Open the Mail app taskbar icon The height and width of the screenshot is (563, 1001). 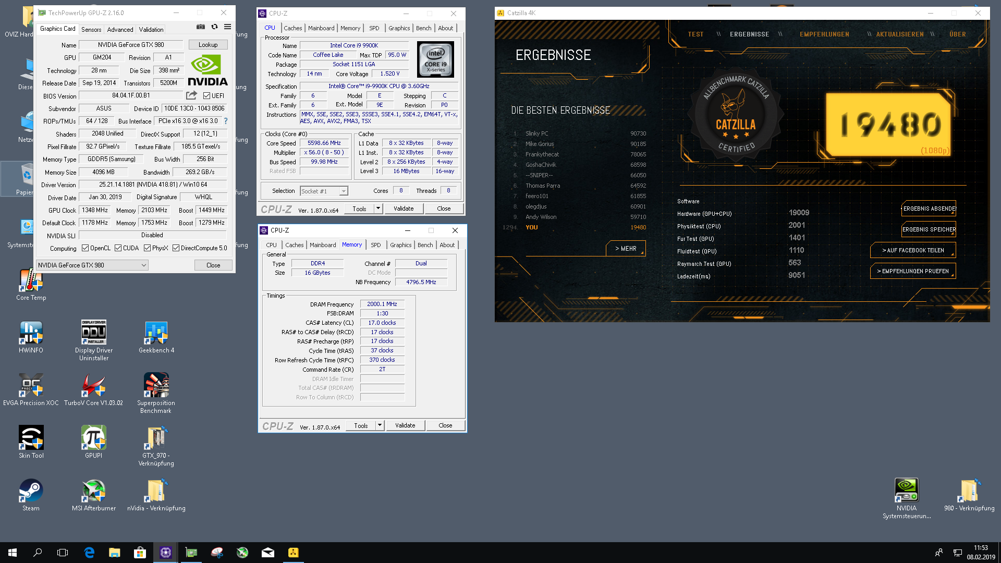pos(268,553)
